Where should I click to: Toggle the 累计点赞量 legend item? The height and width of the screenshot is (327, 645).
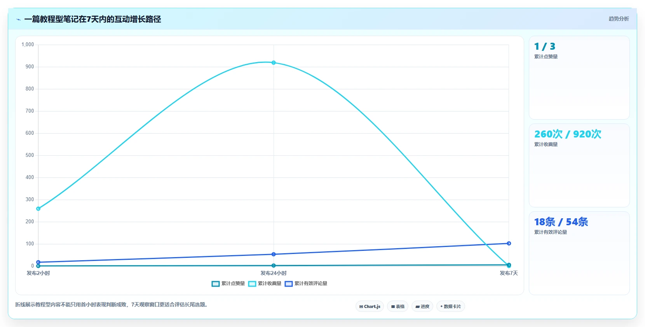pos(228,284)
